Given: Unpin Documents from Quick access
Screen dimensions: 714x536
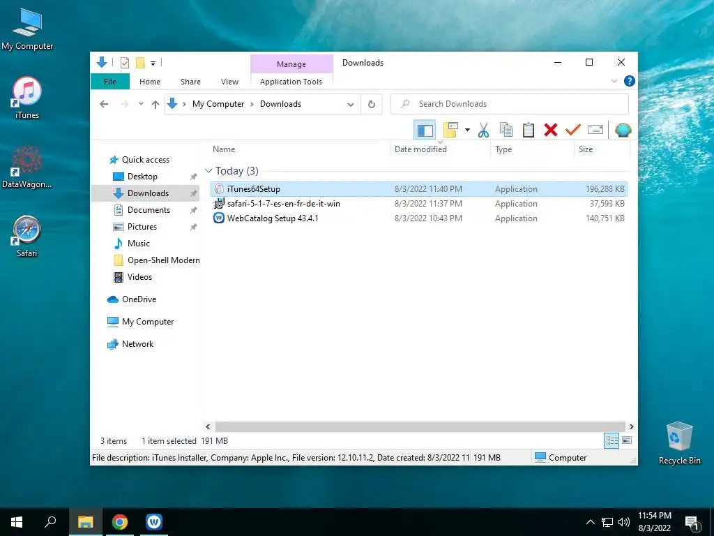Looking at the screenshot, I should [194, 210].
